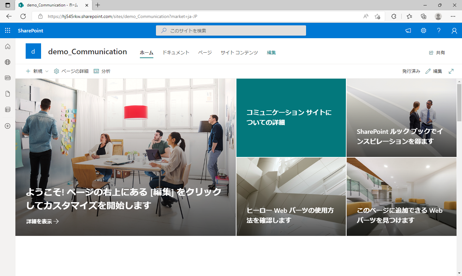Reload the page with the refresh icon

click(23, 16)
